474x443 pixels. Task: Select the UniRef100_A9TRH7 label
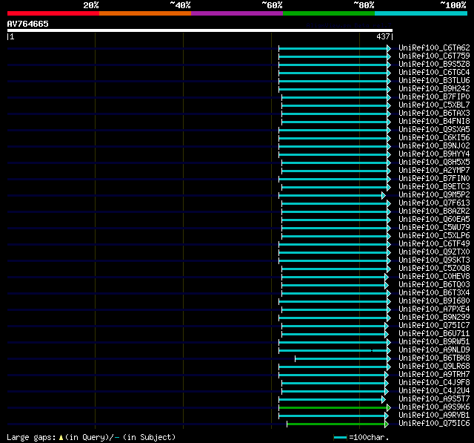point(434,375)
